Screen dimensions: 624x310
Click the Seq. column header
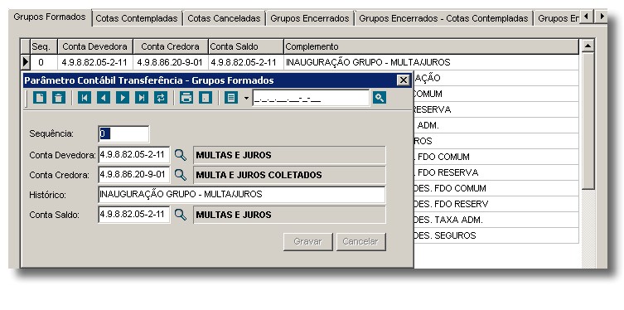tap(44, 46)
